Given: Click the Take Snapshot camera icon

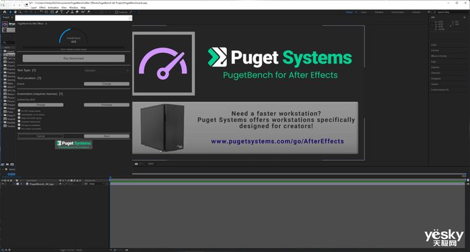Looking at the screenshot, I should coord(136,164).
